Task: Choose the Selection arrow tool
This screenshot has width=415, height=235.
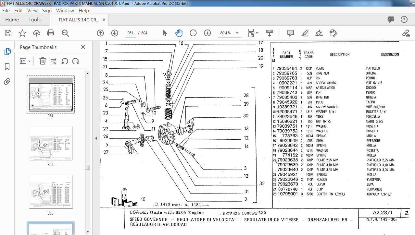Action: [x=165, y=33]
